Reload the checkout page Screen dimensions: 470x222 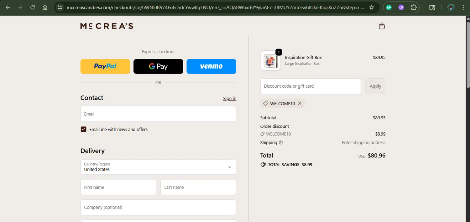point(33,8)
